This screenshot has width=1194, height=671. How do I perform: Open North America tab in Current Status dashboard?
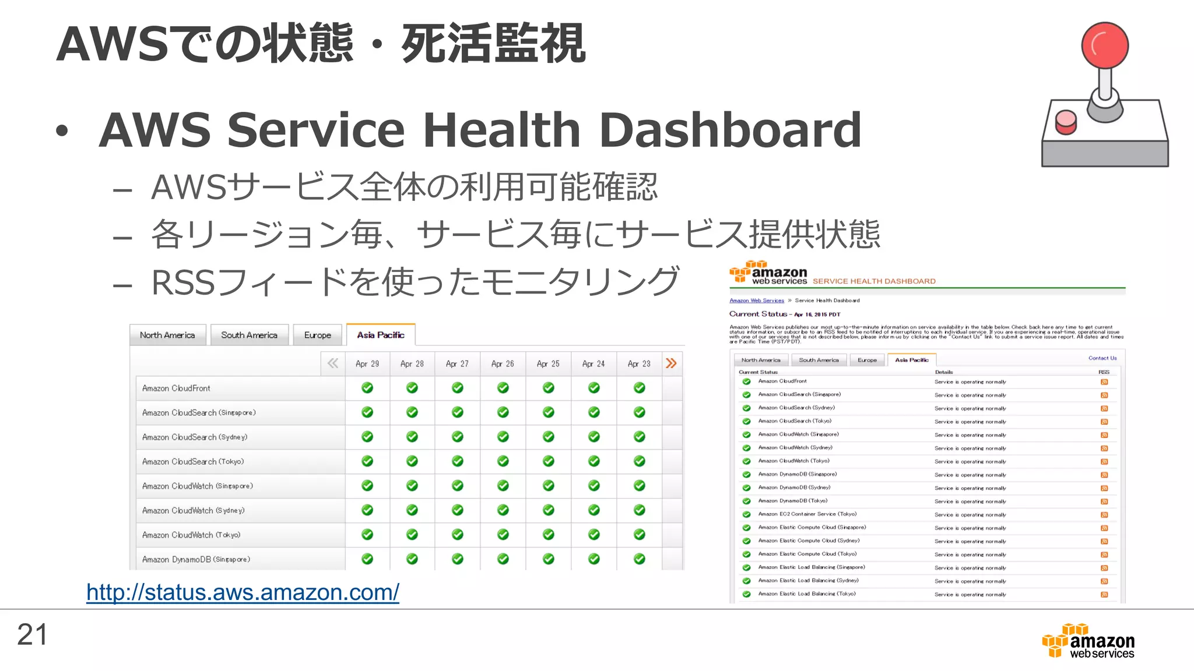coord(761,360)
